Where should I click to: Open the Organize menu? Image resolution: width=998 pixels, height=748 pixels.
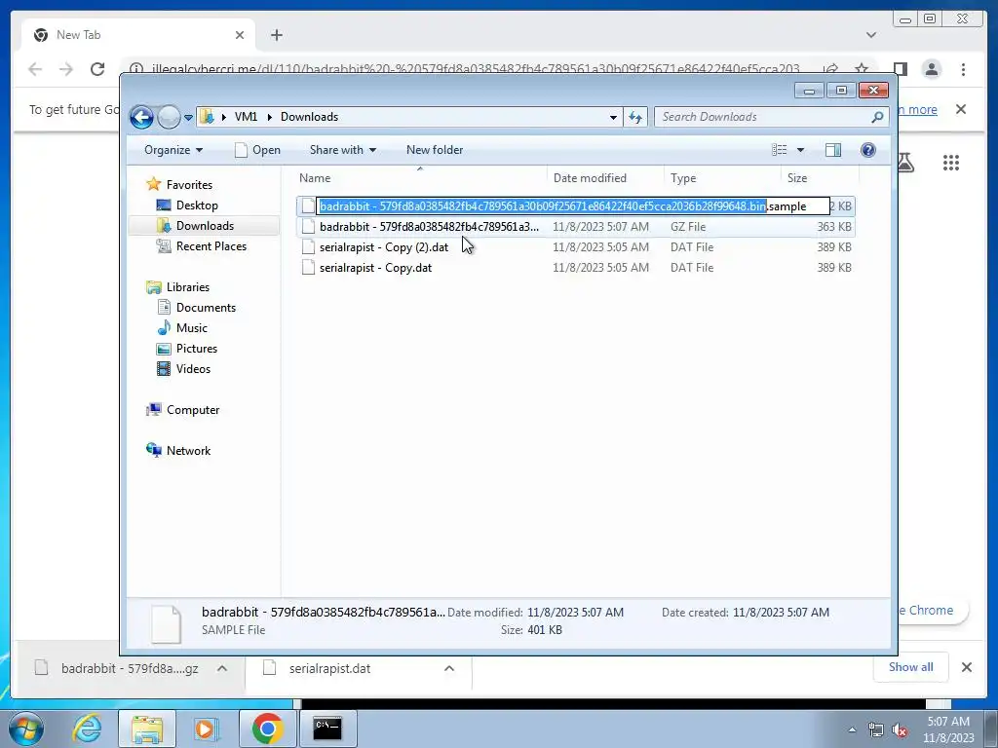click(173, 150)
